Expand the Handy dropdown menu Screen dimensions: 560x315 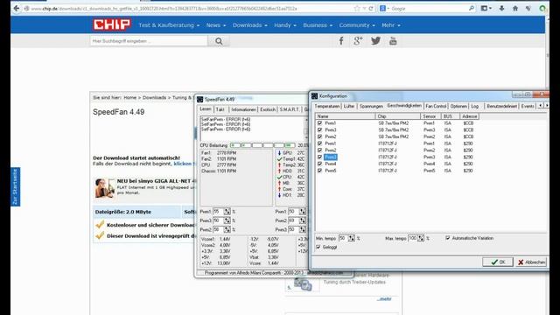[285, 25]
